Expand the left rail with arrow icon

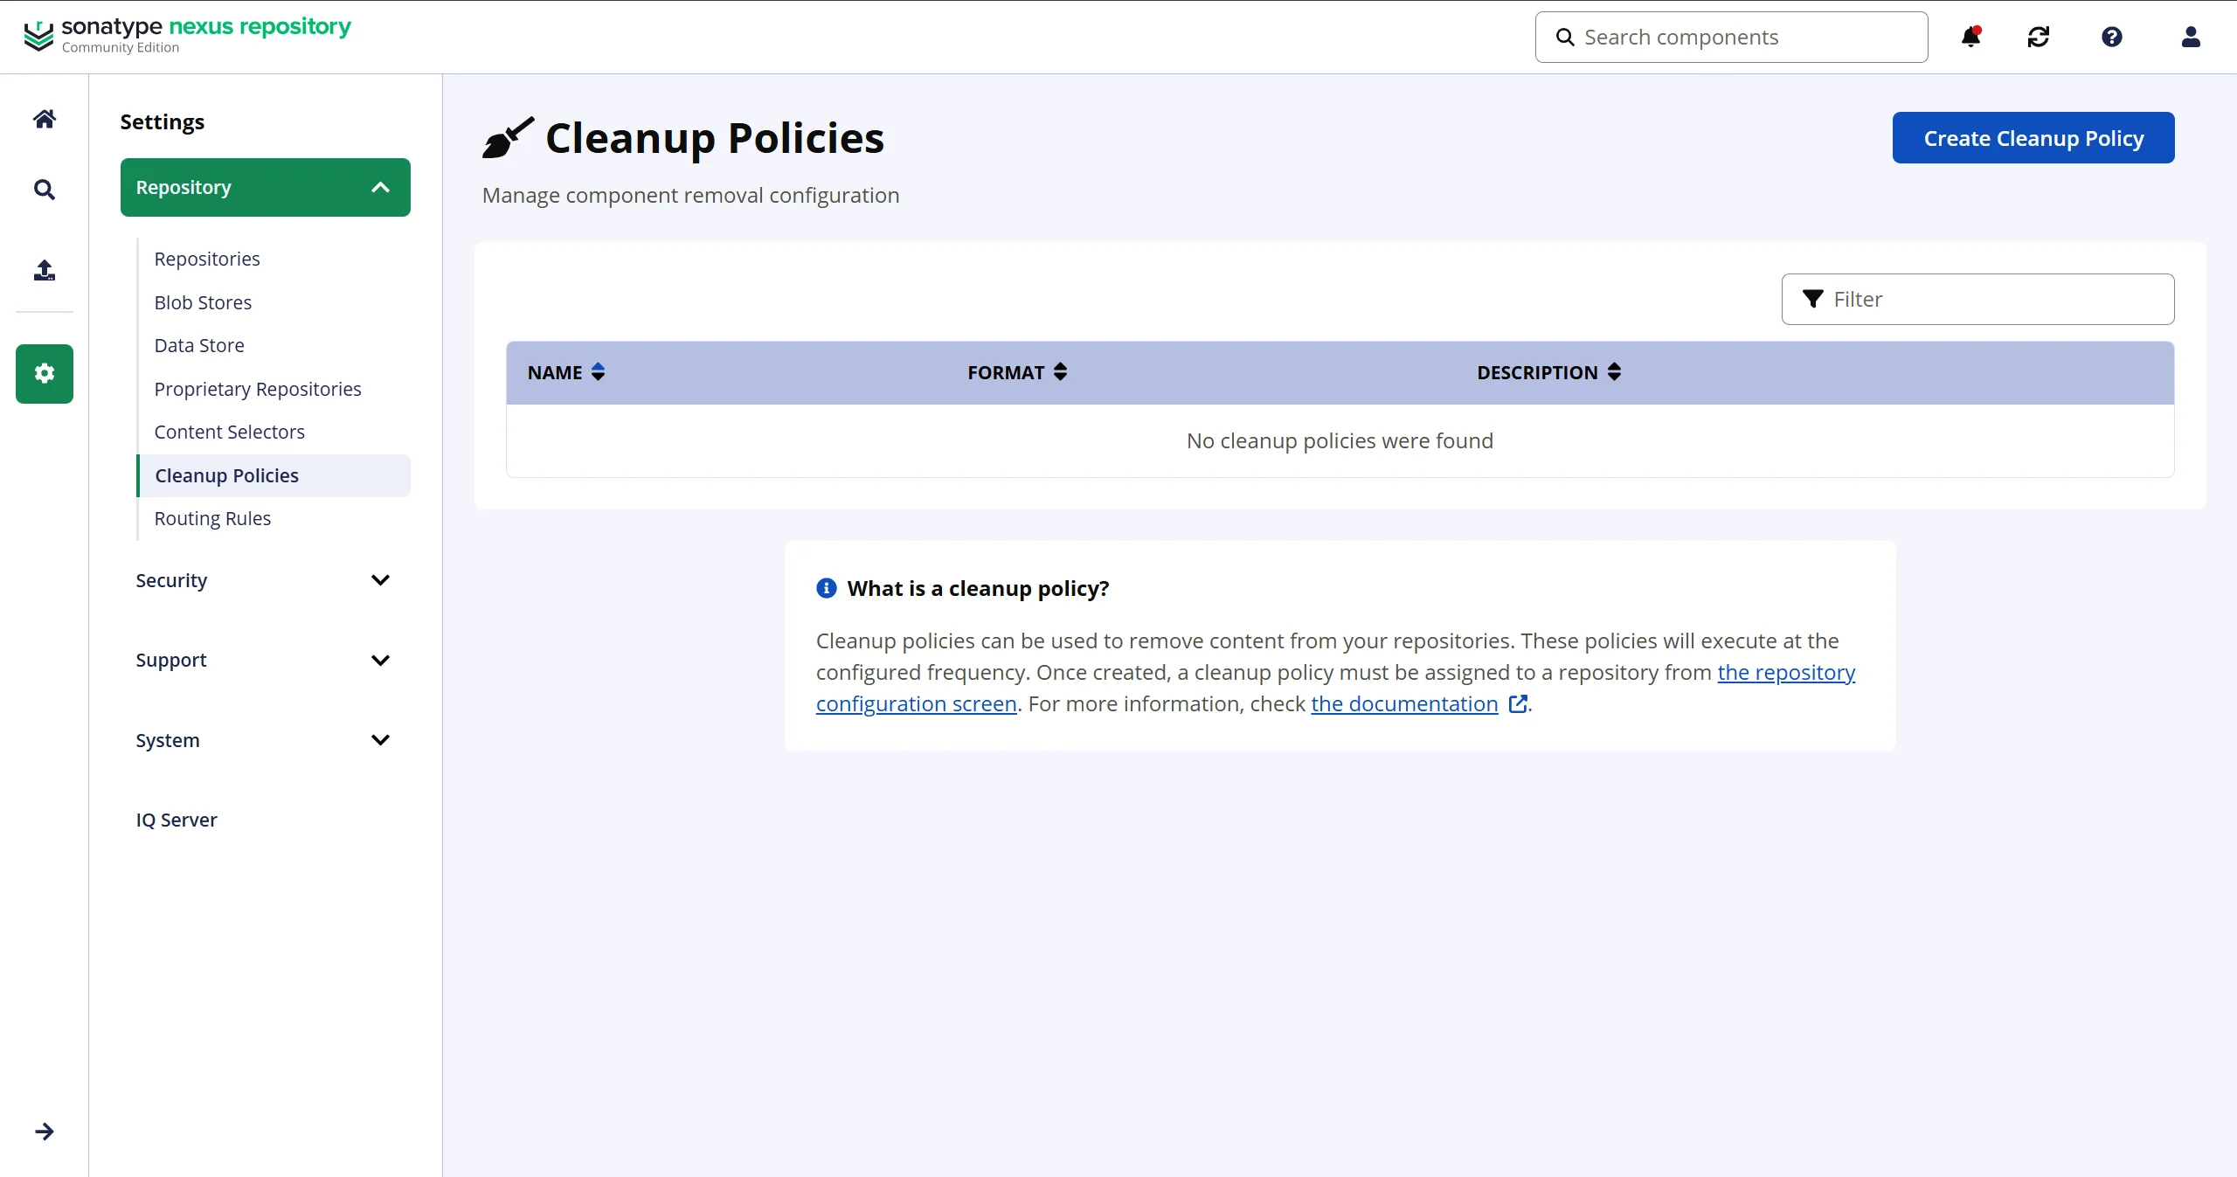[45, 1132]
